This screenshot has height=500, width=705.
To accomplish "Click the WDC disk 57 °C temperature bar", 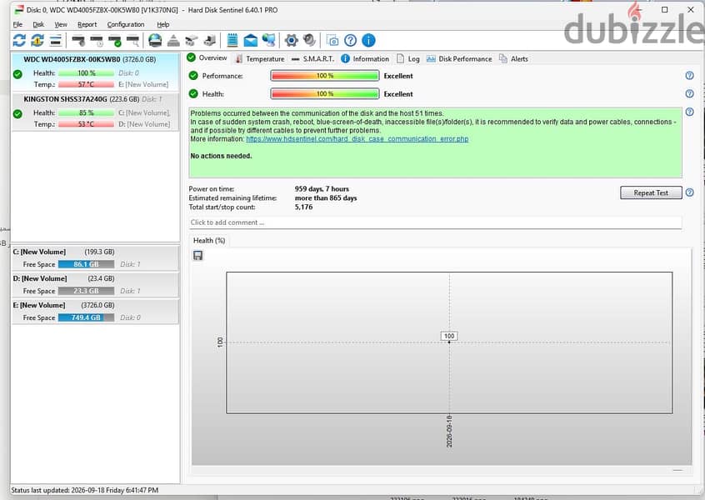I will (86, 84).
